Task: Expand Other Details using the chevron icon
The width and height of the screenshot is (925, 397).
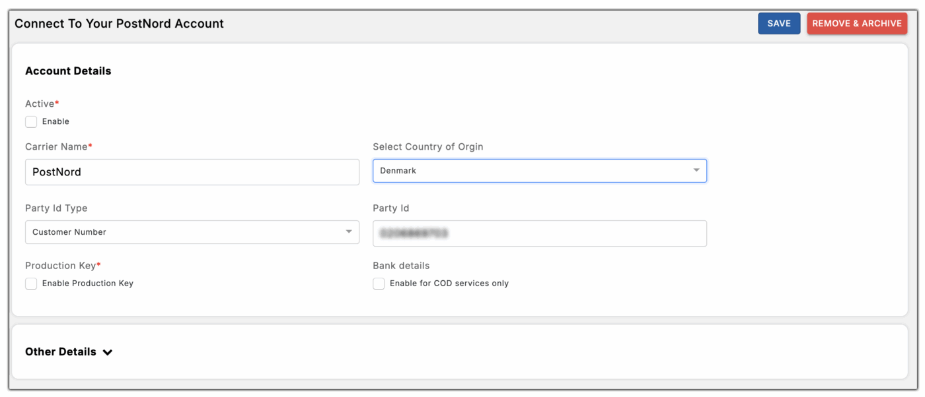Action: [x=108, y=352]
